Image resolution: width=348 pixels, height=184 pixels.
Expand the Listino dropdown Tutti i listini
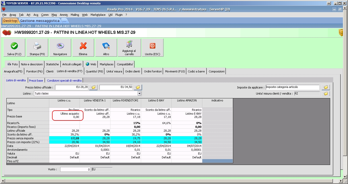pyautogui.click(x=139, y=94)
